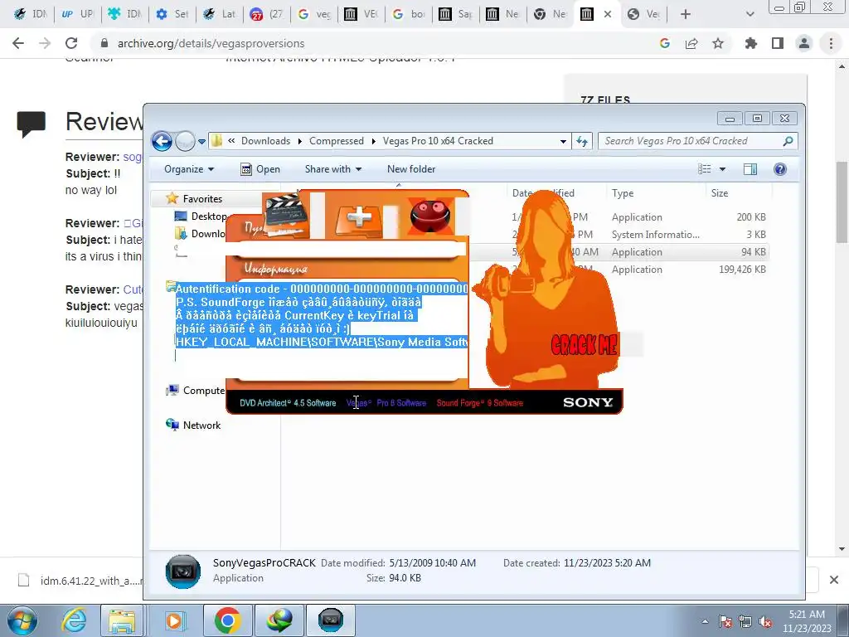
Task: Open the view options dropdown arrow
Action: (x=722, y=169)
